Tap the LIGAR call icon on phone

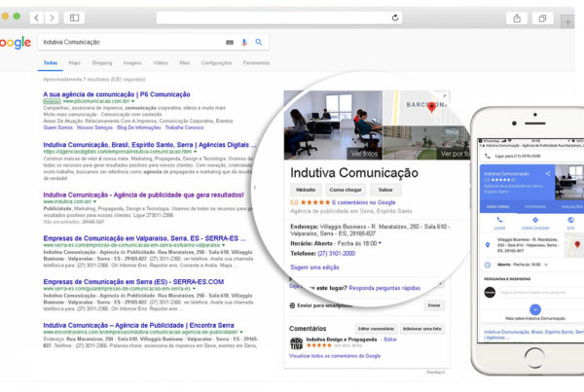(x=499, y=220)
